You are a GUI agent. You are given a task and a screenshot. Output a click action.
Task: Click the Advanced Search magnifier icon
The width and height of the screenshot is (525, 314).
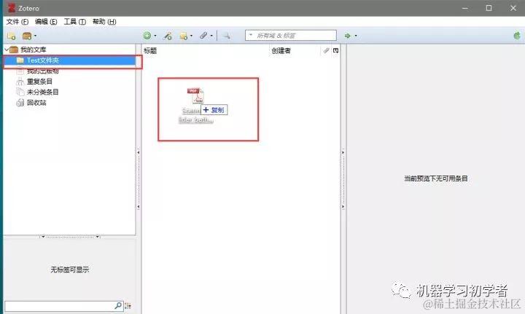pos(226,36)
